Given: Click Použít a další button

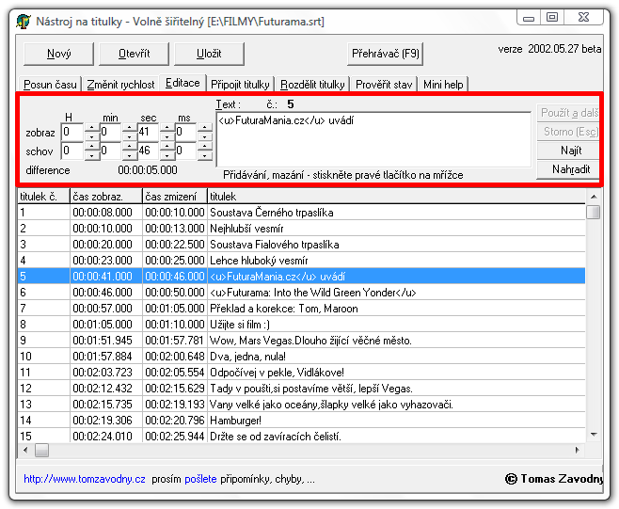Looking at the screenshot, I should 568,113.
